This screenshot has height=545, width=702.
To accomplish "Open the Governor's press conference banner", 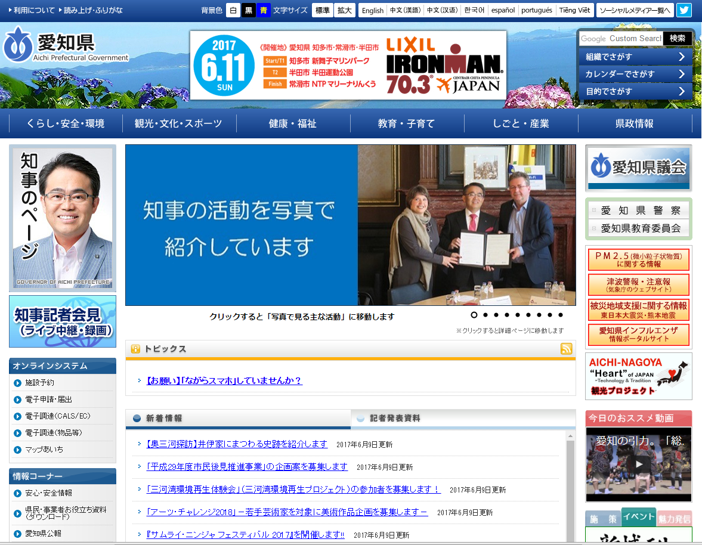I will click(63, 321).
